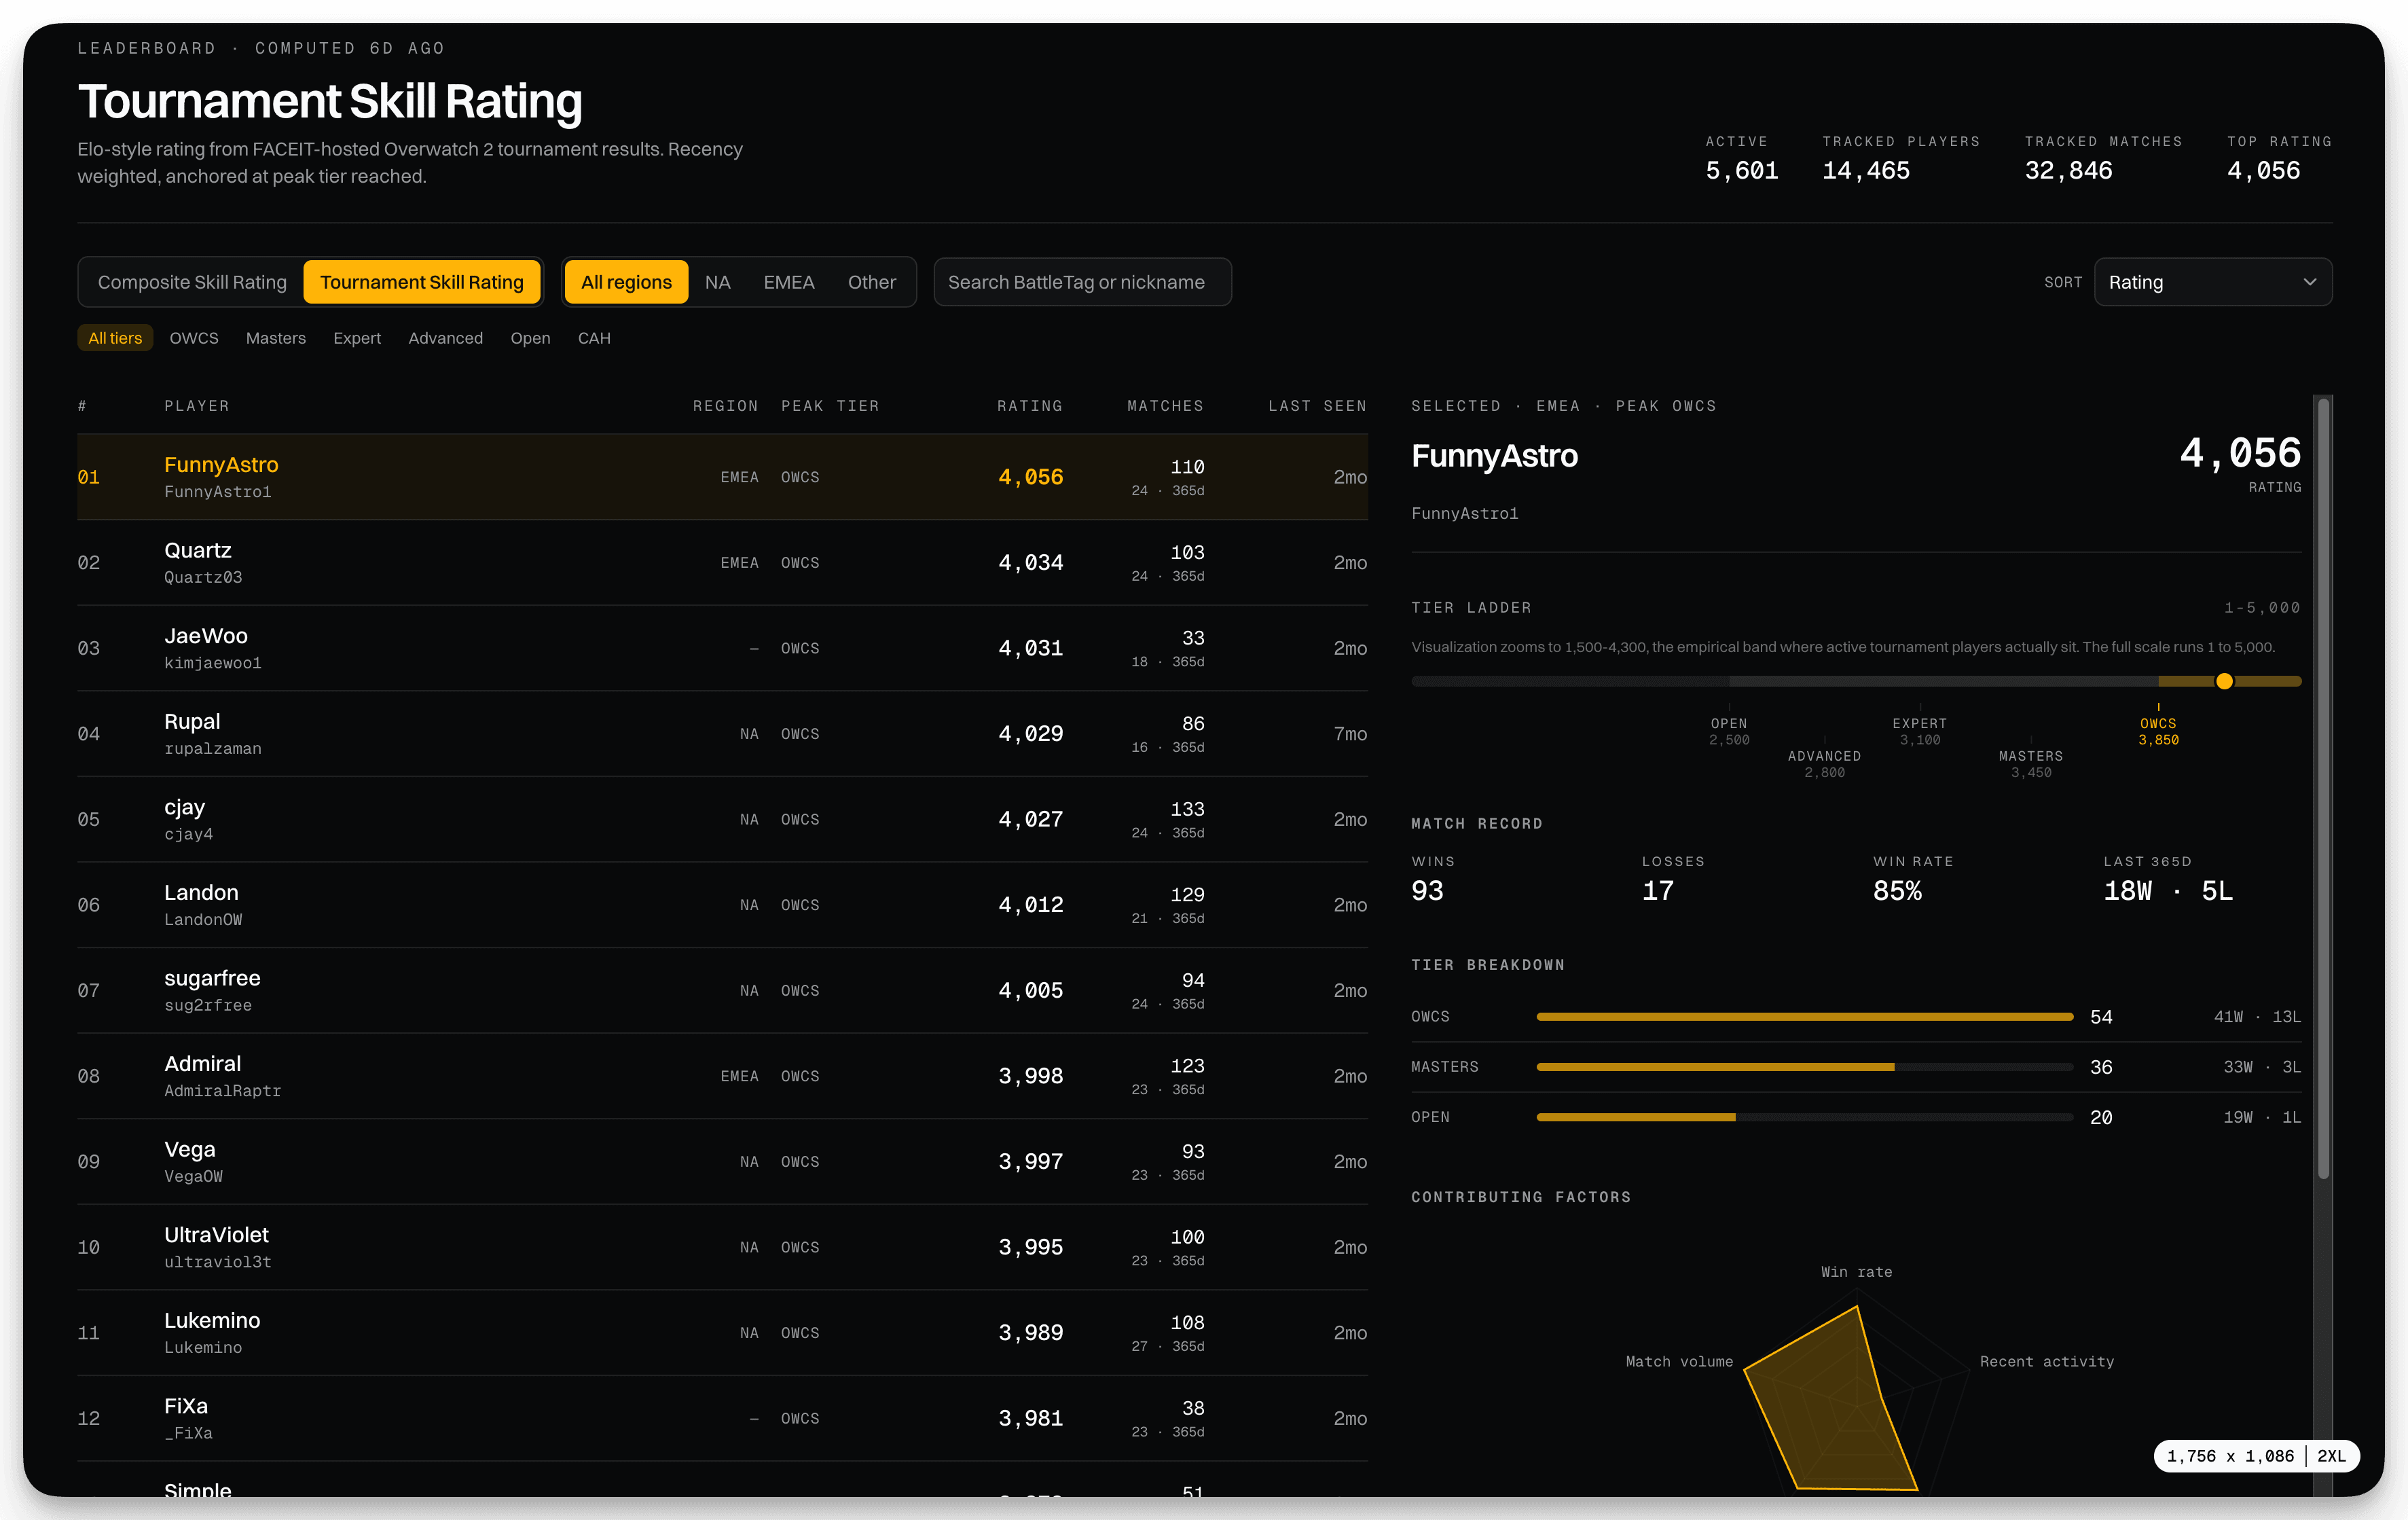Switch to Composite Skill Rating tab

(x=192, y=282)
